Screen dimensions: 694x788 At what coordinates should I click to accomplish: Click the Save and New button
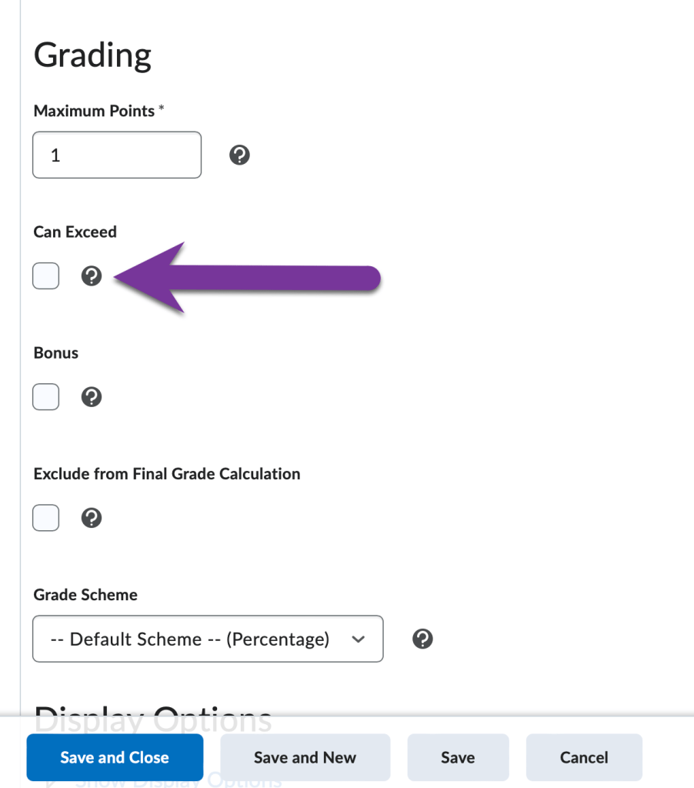click(305, 756)
